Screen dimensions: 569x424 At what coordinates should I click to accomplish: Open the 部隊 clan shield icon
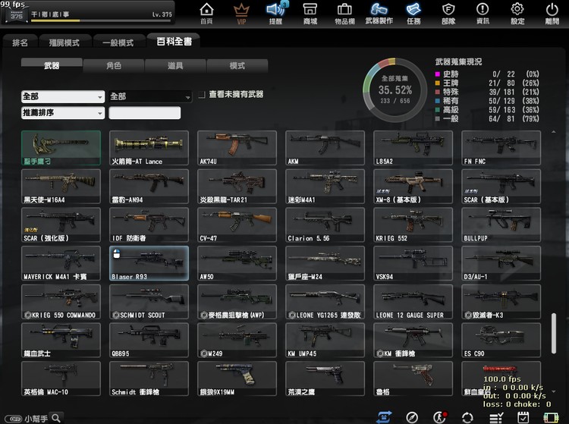pyautogui.click(x=448, y=14)
